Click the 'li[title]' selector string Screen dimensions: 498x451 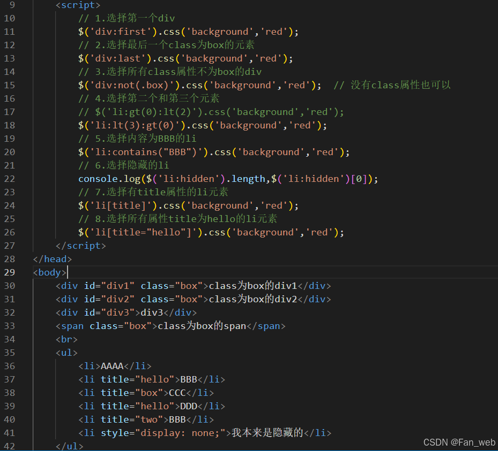tap(121, 205)
